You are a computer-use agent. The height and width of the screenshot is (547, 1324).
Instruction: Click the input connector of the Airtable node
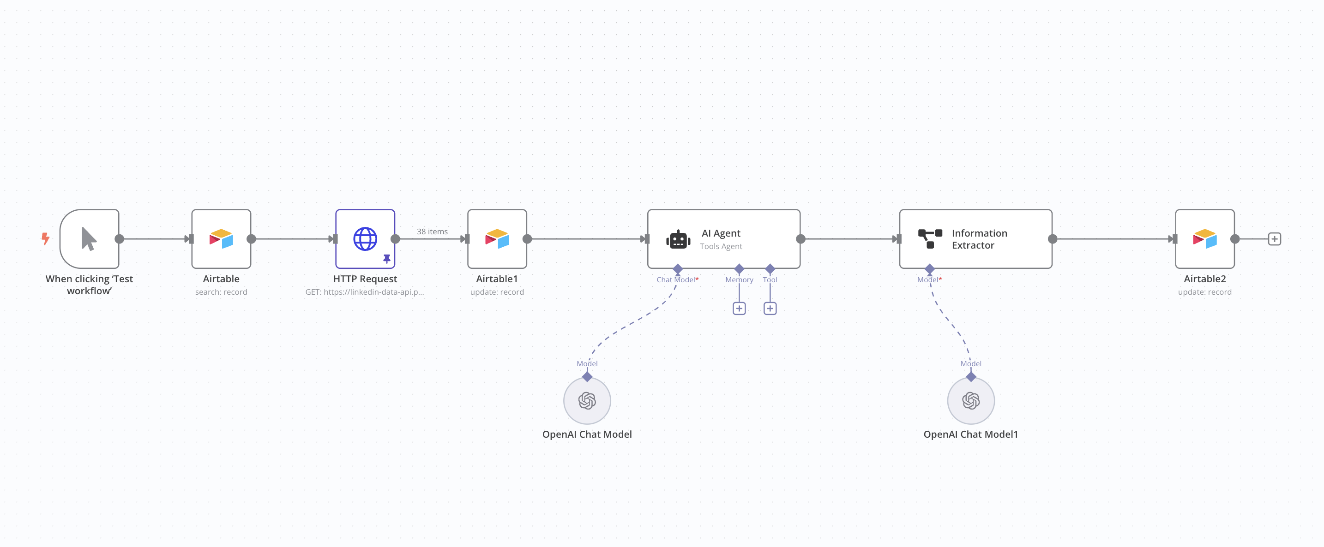[191, 239]
